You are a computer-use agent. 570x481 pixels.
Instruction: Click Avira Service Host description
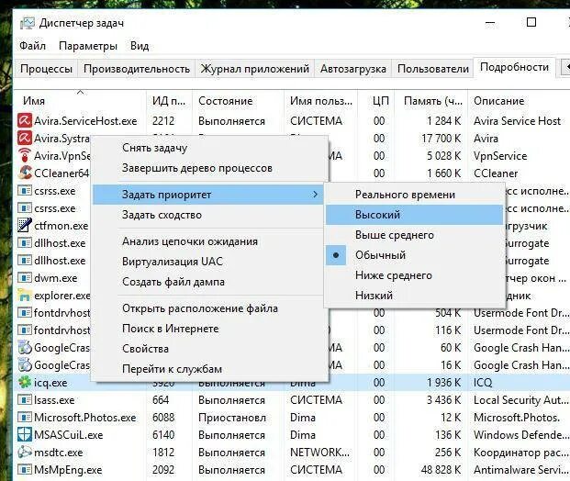pos(518,120)
